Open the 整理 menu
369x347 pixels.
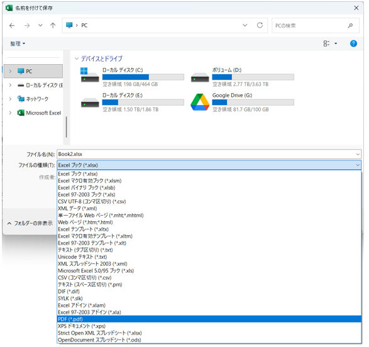point(18,43)
